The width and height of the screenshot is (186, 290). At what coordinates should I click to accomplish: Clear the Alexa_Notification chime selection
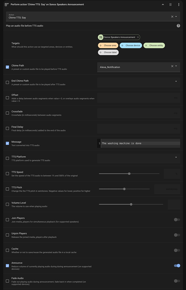172,66
